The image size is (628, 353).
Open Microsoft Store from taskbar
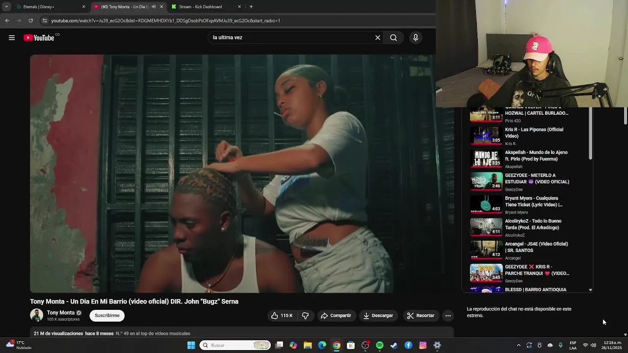(x=351, y=345)
